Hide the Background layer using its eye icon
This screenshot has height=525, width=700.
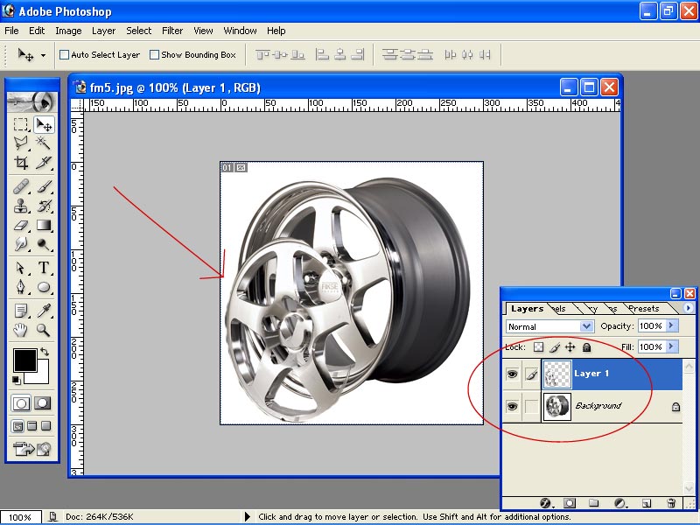click(514, 407)
